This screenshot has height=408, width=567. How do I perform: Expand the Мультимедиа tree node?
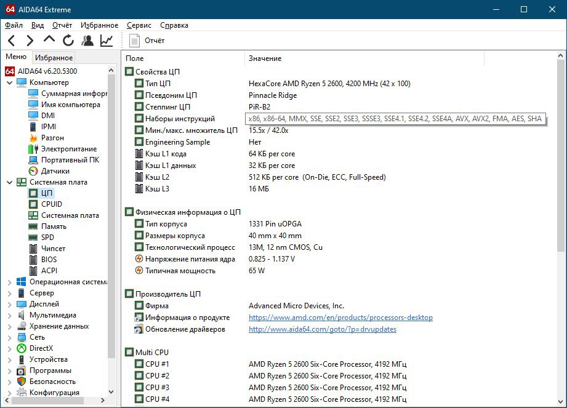(x=10, y=316)
